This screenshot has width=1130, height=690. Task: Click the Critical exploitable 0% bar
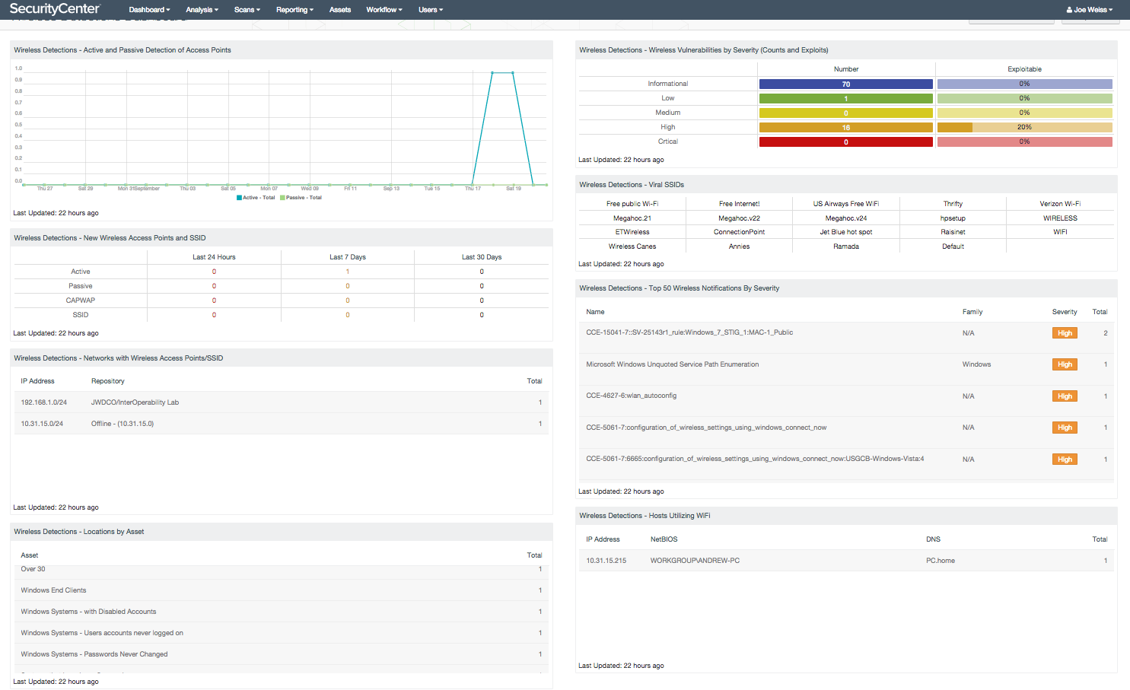click(1024, 142)
